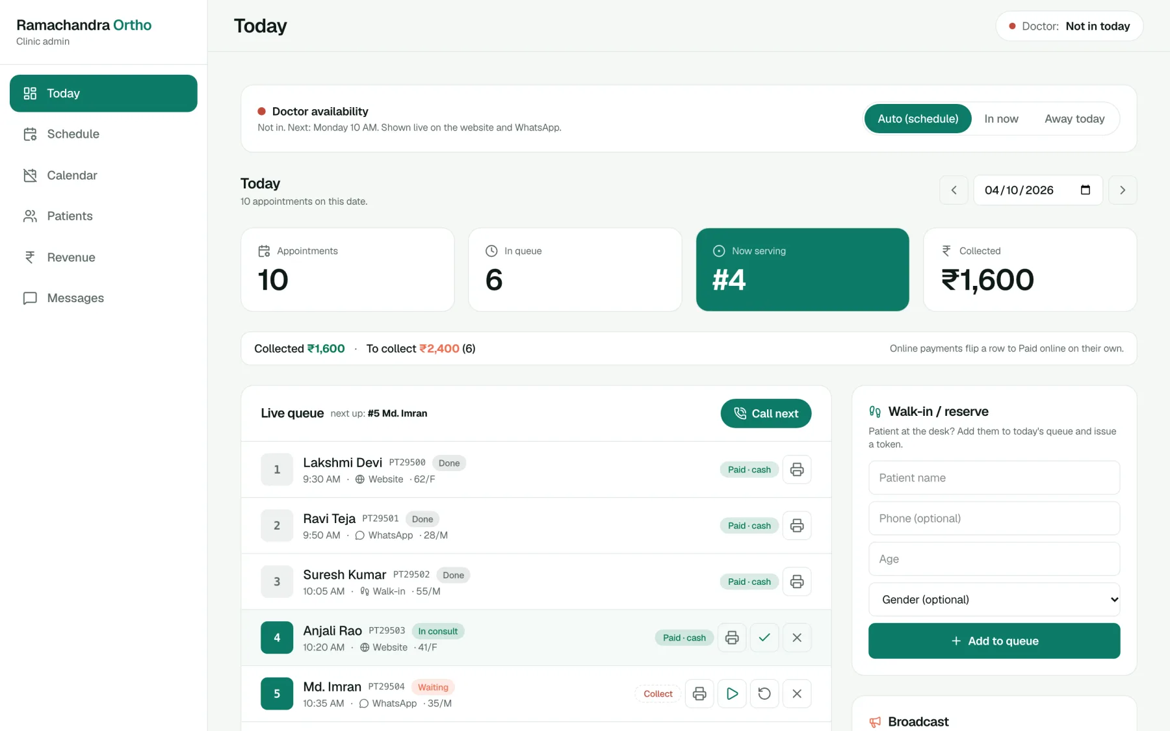Image resolution: width=1170 pixels, height=731 pixels.
Task: Click patient name Ravi Teja
Action: coord(329,519)
